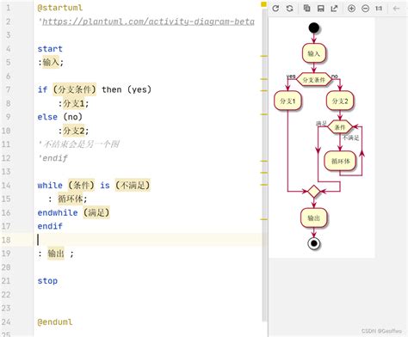Click the 'start' keyword in the code
This screenshot has width=408, height=337.
50,49
